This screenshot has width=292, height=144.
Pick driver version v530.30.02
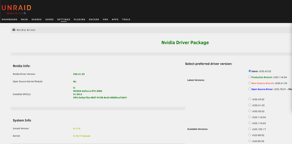click(250, 111)
